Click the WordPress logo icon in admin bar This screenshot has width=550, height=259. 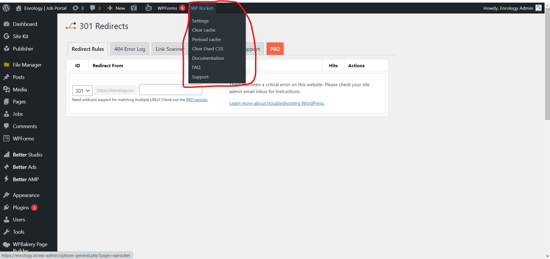[x=6, y=8]
